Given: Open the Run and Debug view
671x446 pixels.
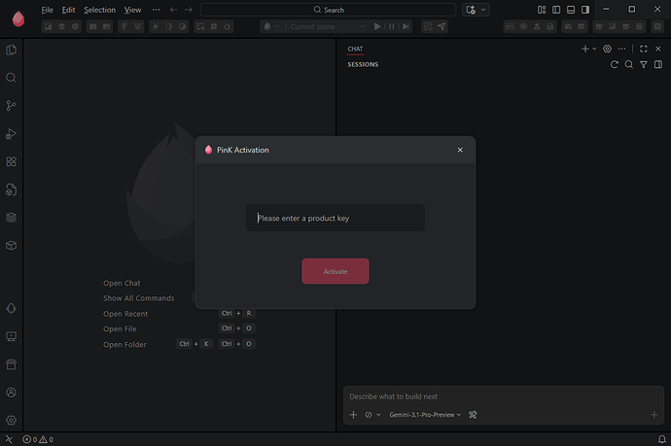Looking at the screenshot, I should click(x=11, y=134).
